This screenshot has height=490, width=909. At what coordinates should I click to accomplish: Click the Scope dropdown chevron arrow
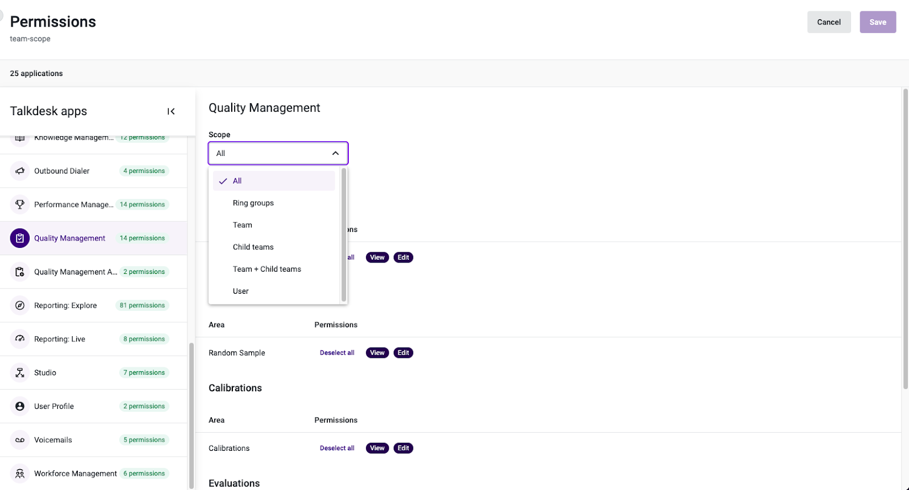(x=335, y=153)
